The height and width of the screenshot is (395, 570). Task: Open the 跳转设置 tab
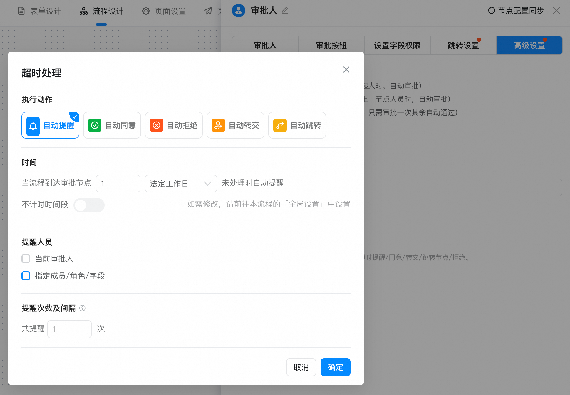[463, 45]
